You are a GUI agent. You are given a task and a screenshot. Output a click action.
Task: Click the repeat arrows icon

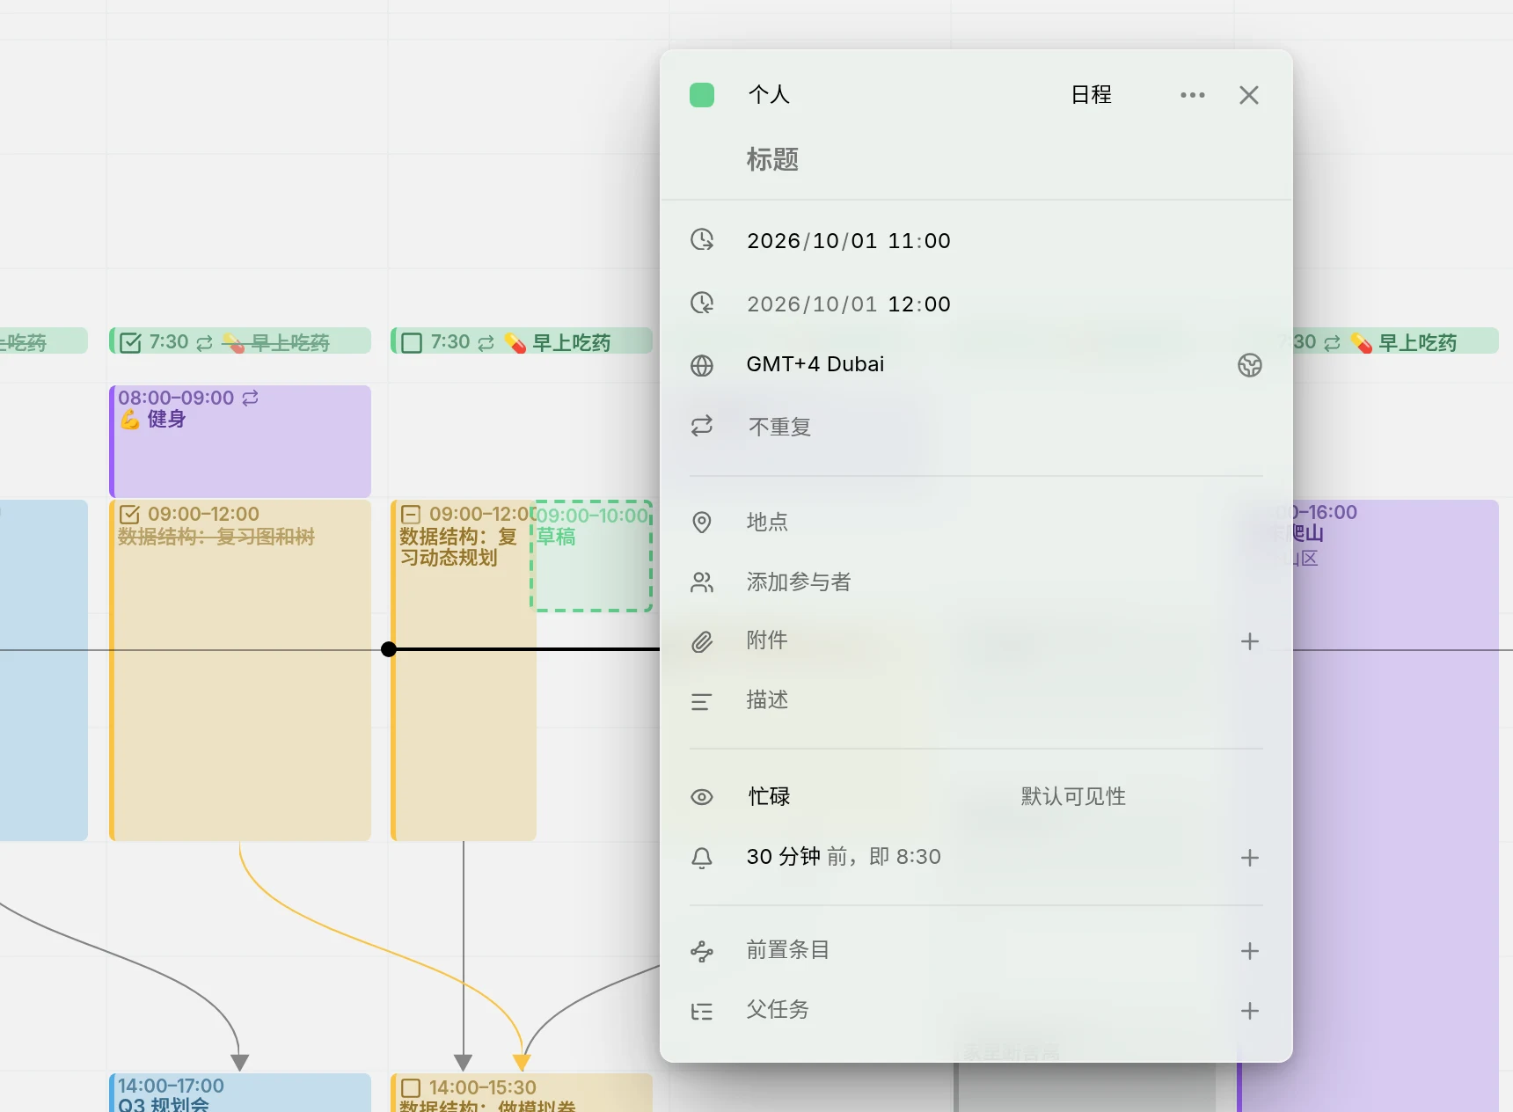[x=702, y=427]
